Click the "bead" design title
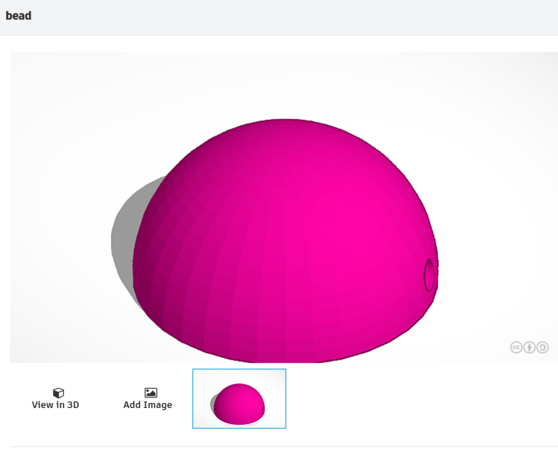The height and width of the screenshot is (450, 558). [19, 16]
